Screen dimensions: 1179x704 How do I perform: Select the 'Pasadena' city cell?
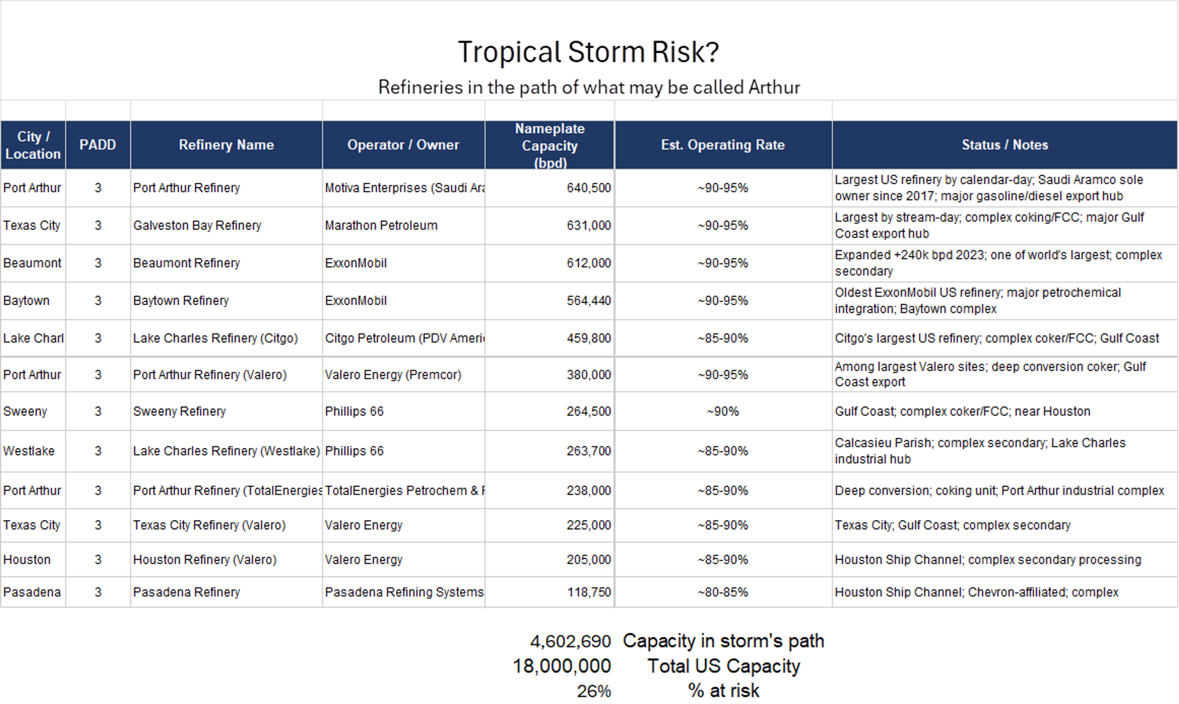click(x=33, y=592)
